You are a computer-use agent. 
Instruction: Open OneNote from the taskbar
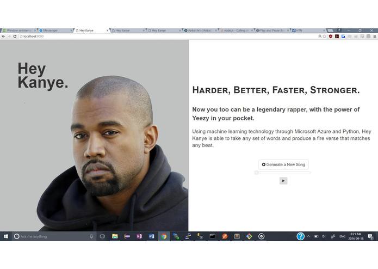click(x=139, y=236)
